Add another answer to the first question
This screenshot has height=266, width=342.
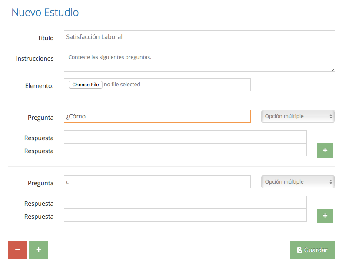(325, 150)
